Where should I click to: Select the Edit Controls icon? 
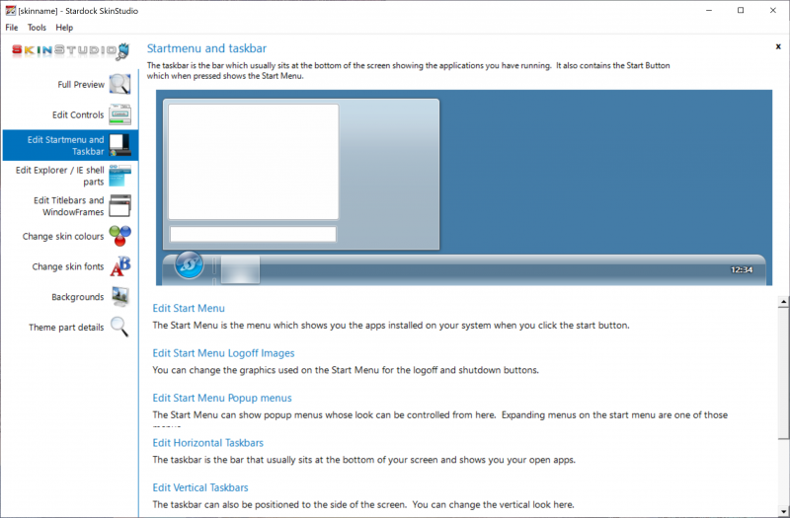119,114
